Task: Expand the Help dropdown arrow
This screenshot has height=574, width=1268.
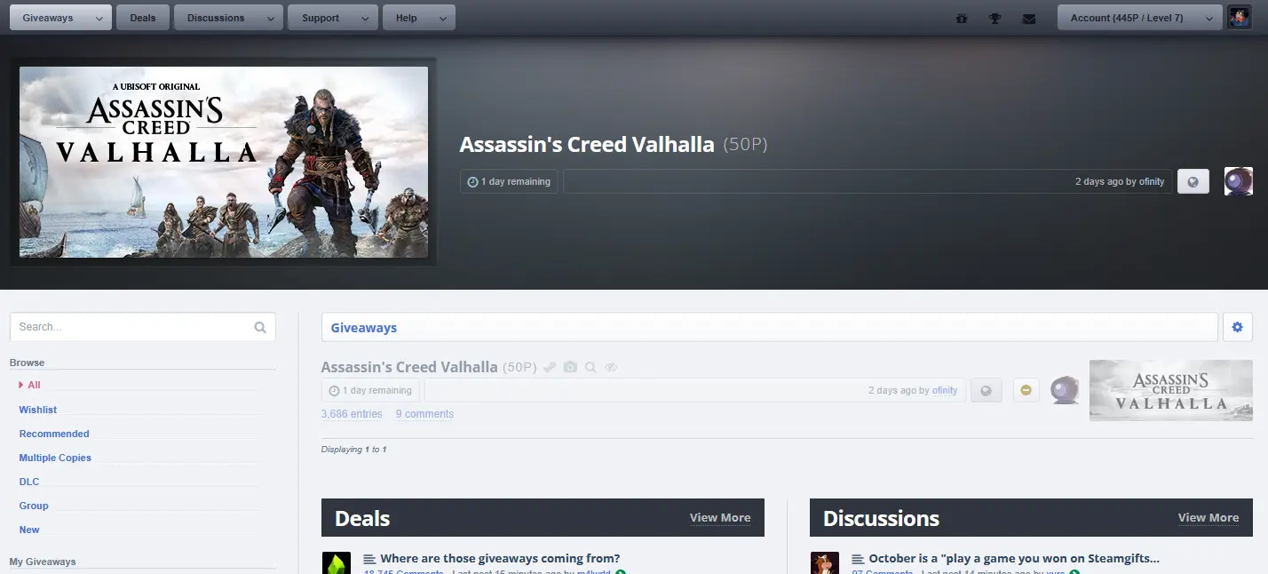Action: click(442, 18)
